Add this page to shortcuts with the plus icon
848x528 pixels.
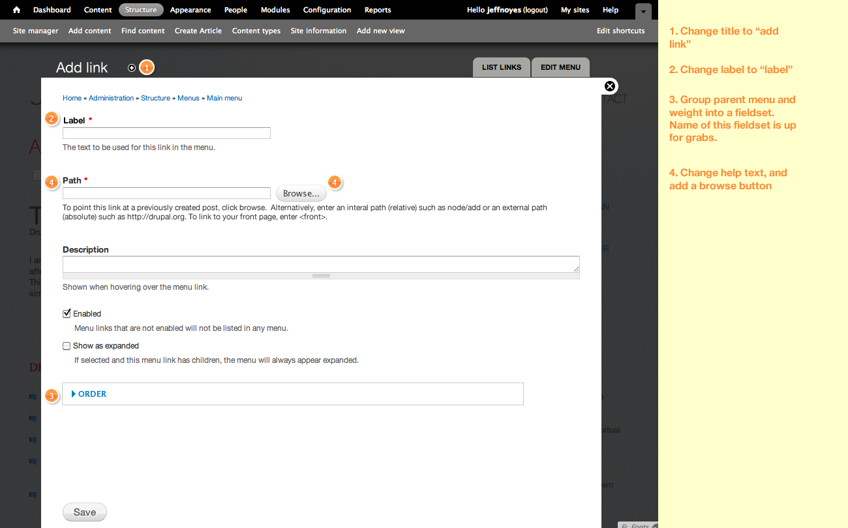[x=132, y=68]
